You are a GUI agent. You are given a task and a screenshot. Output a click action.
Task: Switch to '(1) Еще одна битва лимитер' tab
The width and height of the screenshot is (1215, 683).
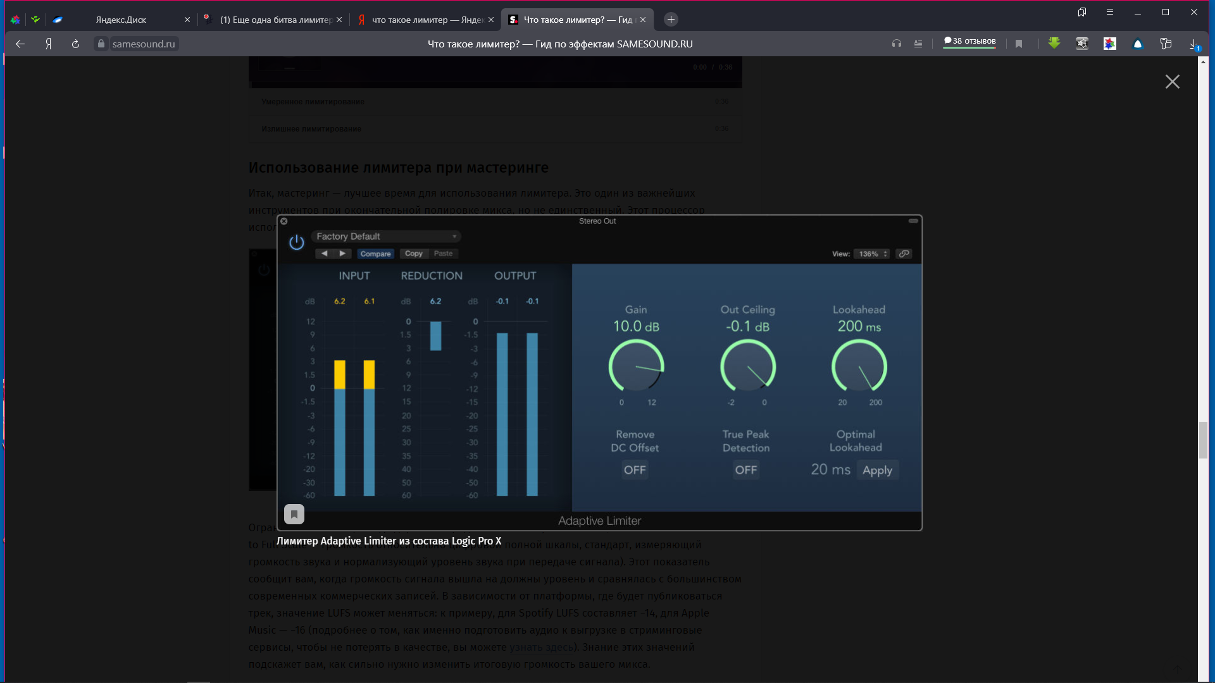tap(275, 20)
